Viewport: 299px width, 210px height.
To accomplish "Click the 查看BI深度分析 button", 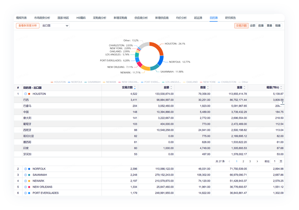I will click(x=28, y=26).
